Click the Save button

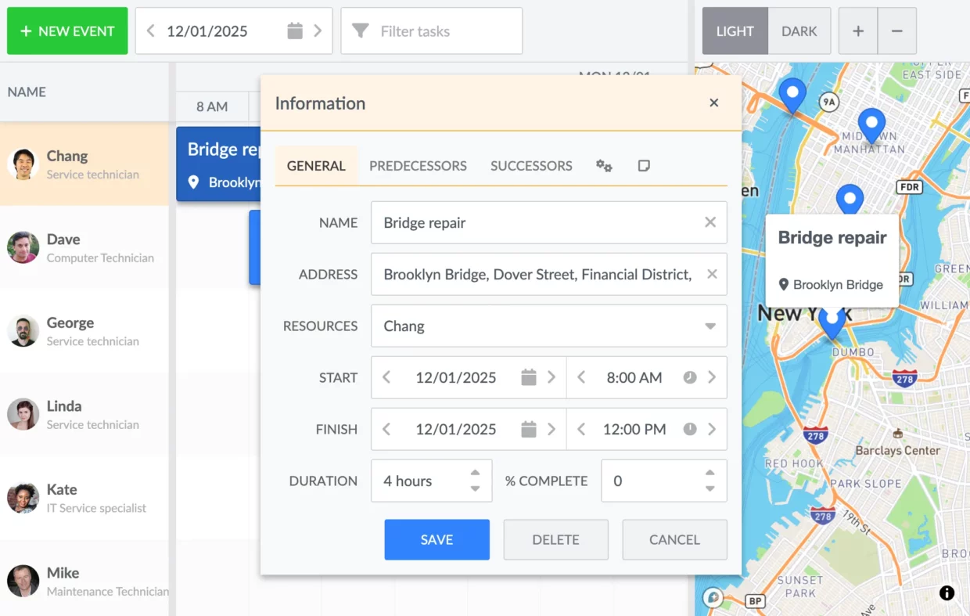tap(436, 539)
